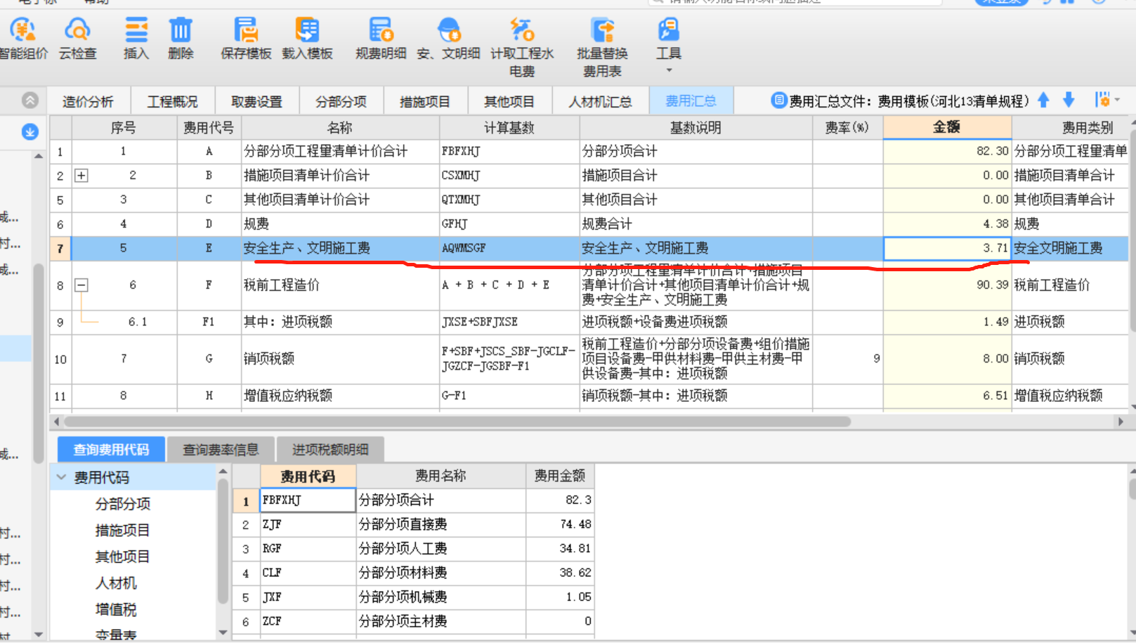Screen dimensions: 1136x643
Task: Click rate value 9 in 销项税额 row
Action: point(847,359)
